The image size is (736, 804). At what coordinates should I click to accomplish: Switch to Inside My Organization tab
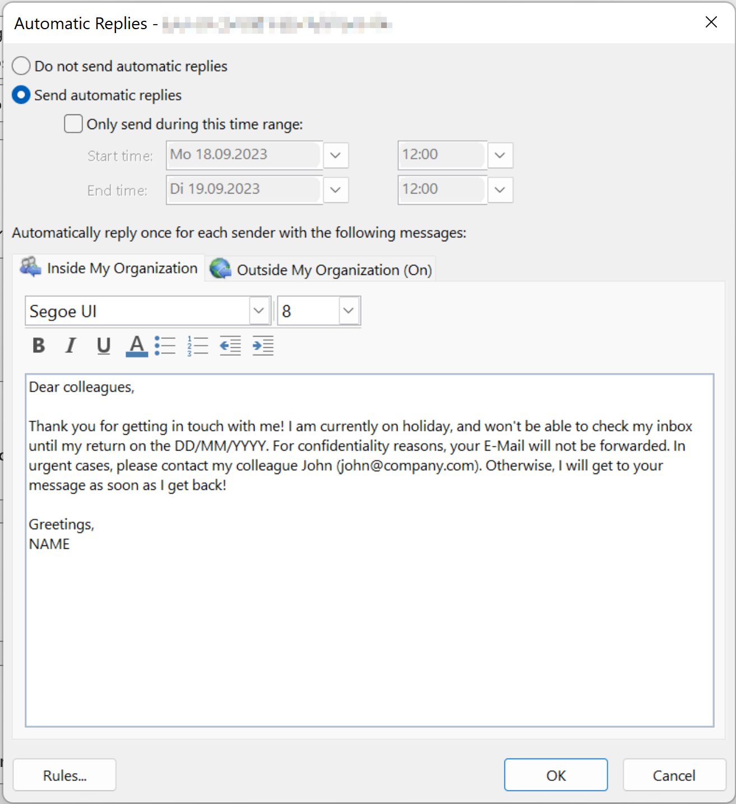[109, 269]
